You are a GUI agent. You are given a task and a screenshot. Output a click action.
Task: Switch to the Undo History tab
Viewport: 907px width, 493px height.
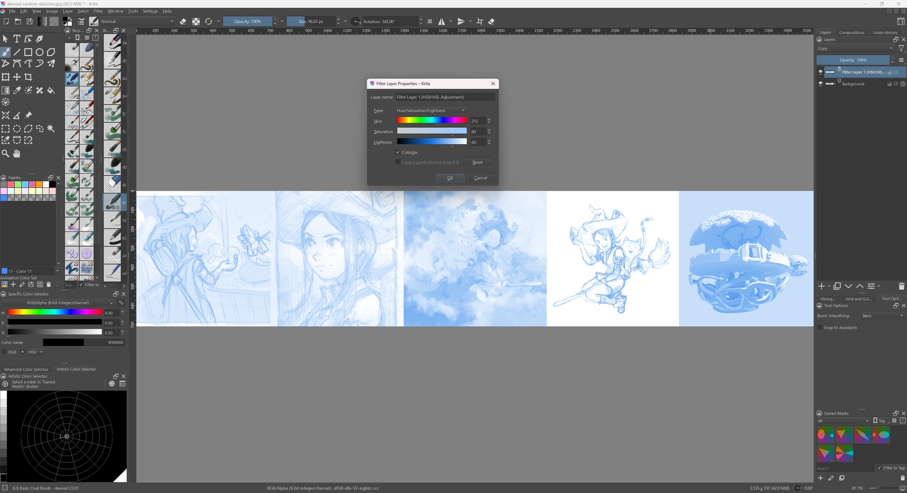885,33
